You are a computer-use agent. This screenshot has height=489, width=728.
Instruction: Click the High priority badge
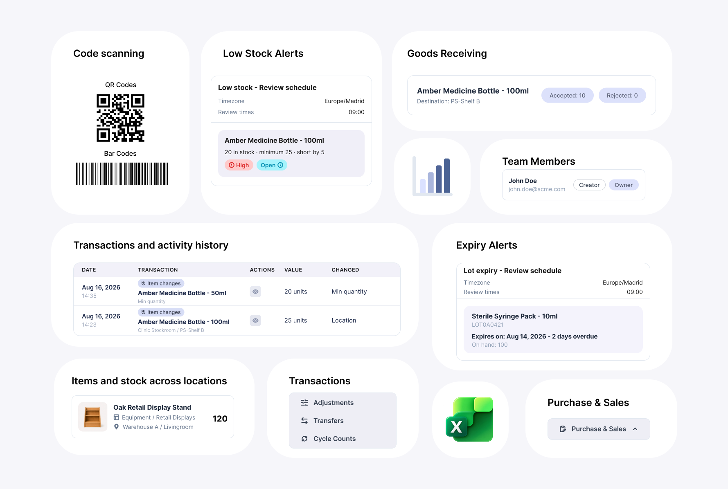239,165
